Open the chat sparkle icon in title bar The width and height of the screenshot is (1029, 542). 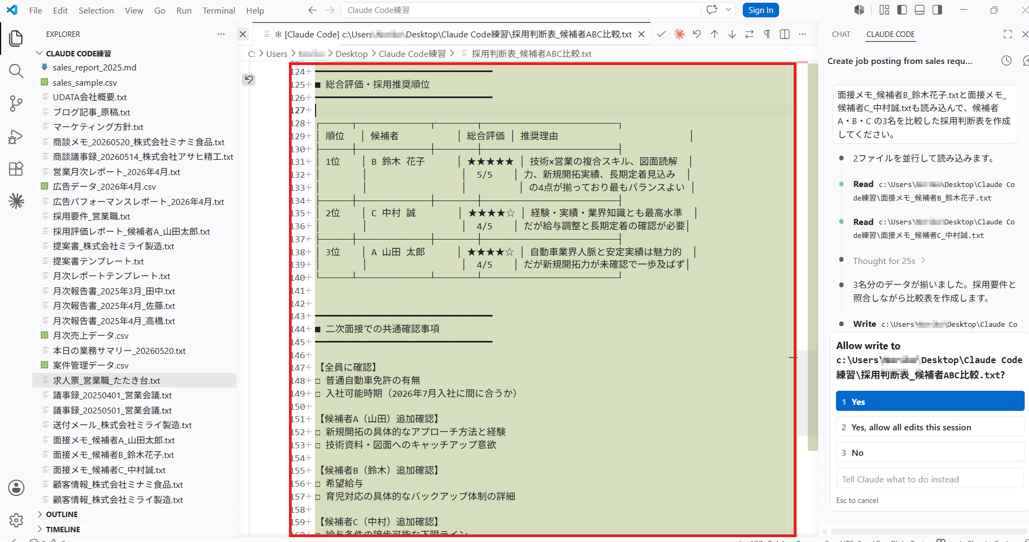click(712, 10)
